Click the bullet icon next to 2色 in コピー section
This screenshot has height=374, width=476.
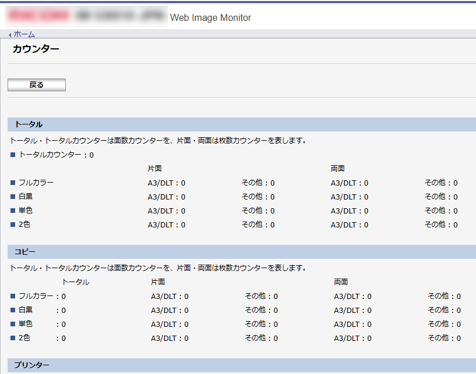click(13, 338)
